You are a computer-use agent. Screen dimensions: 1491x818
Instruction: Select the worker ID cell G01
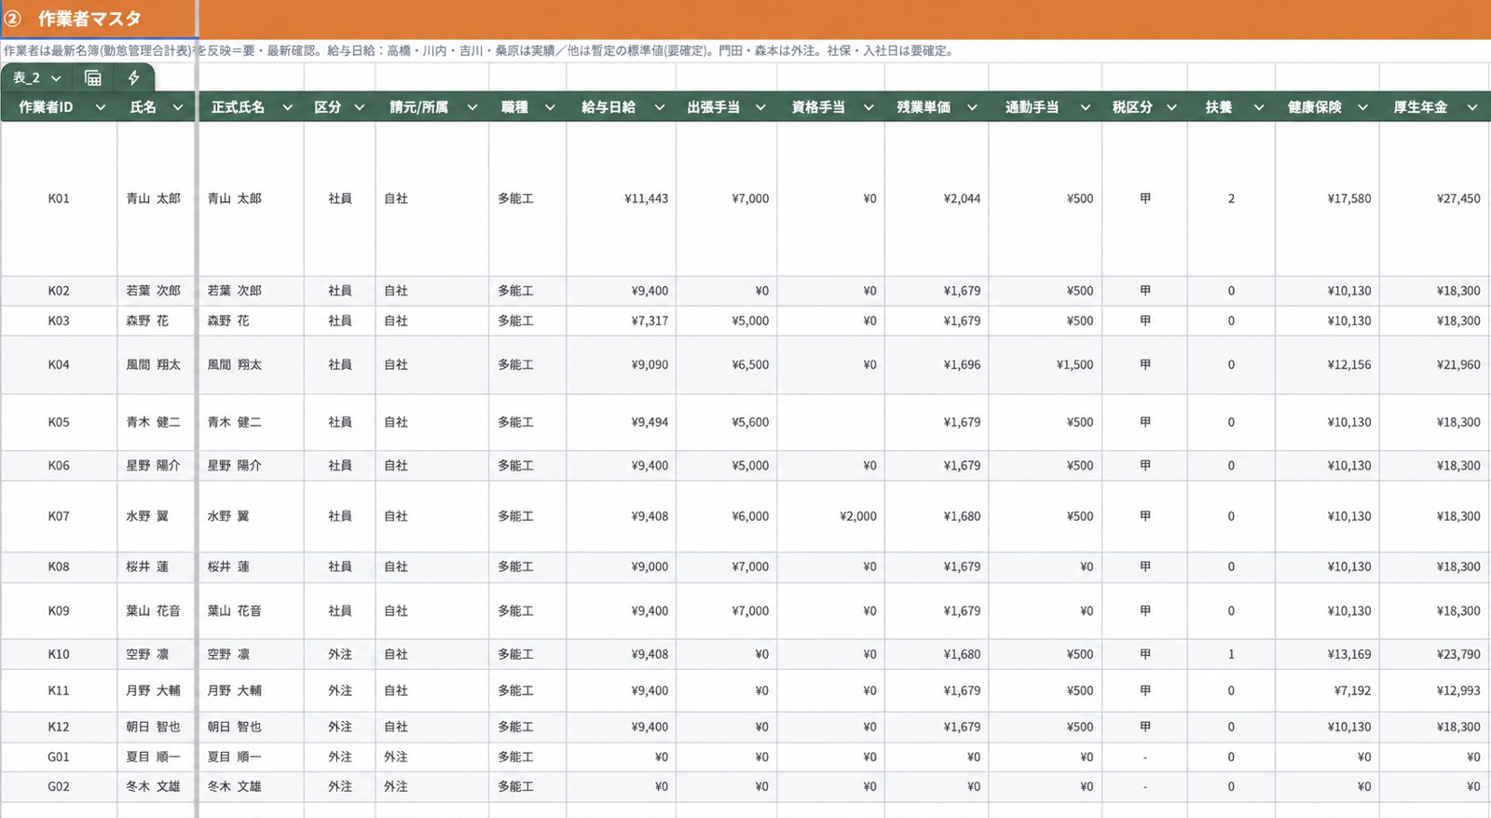tap(59, 757)
